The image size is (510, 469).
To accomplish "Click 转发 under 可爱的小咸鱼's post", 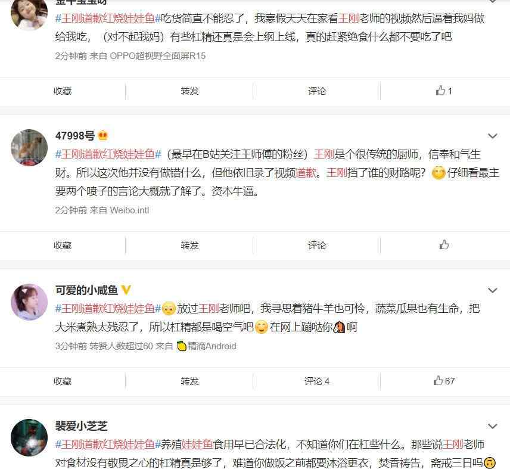I will click(x=189, y=381).
